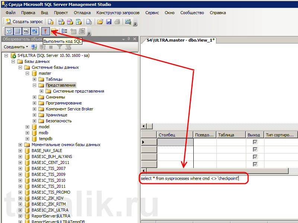Viewport: 298px width, 223px height.
Task: Select the Представления folder in the tree
Action: click(61, 85)
